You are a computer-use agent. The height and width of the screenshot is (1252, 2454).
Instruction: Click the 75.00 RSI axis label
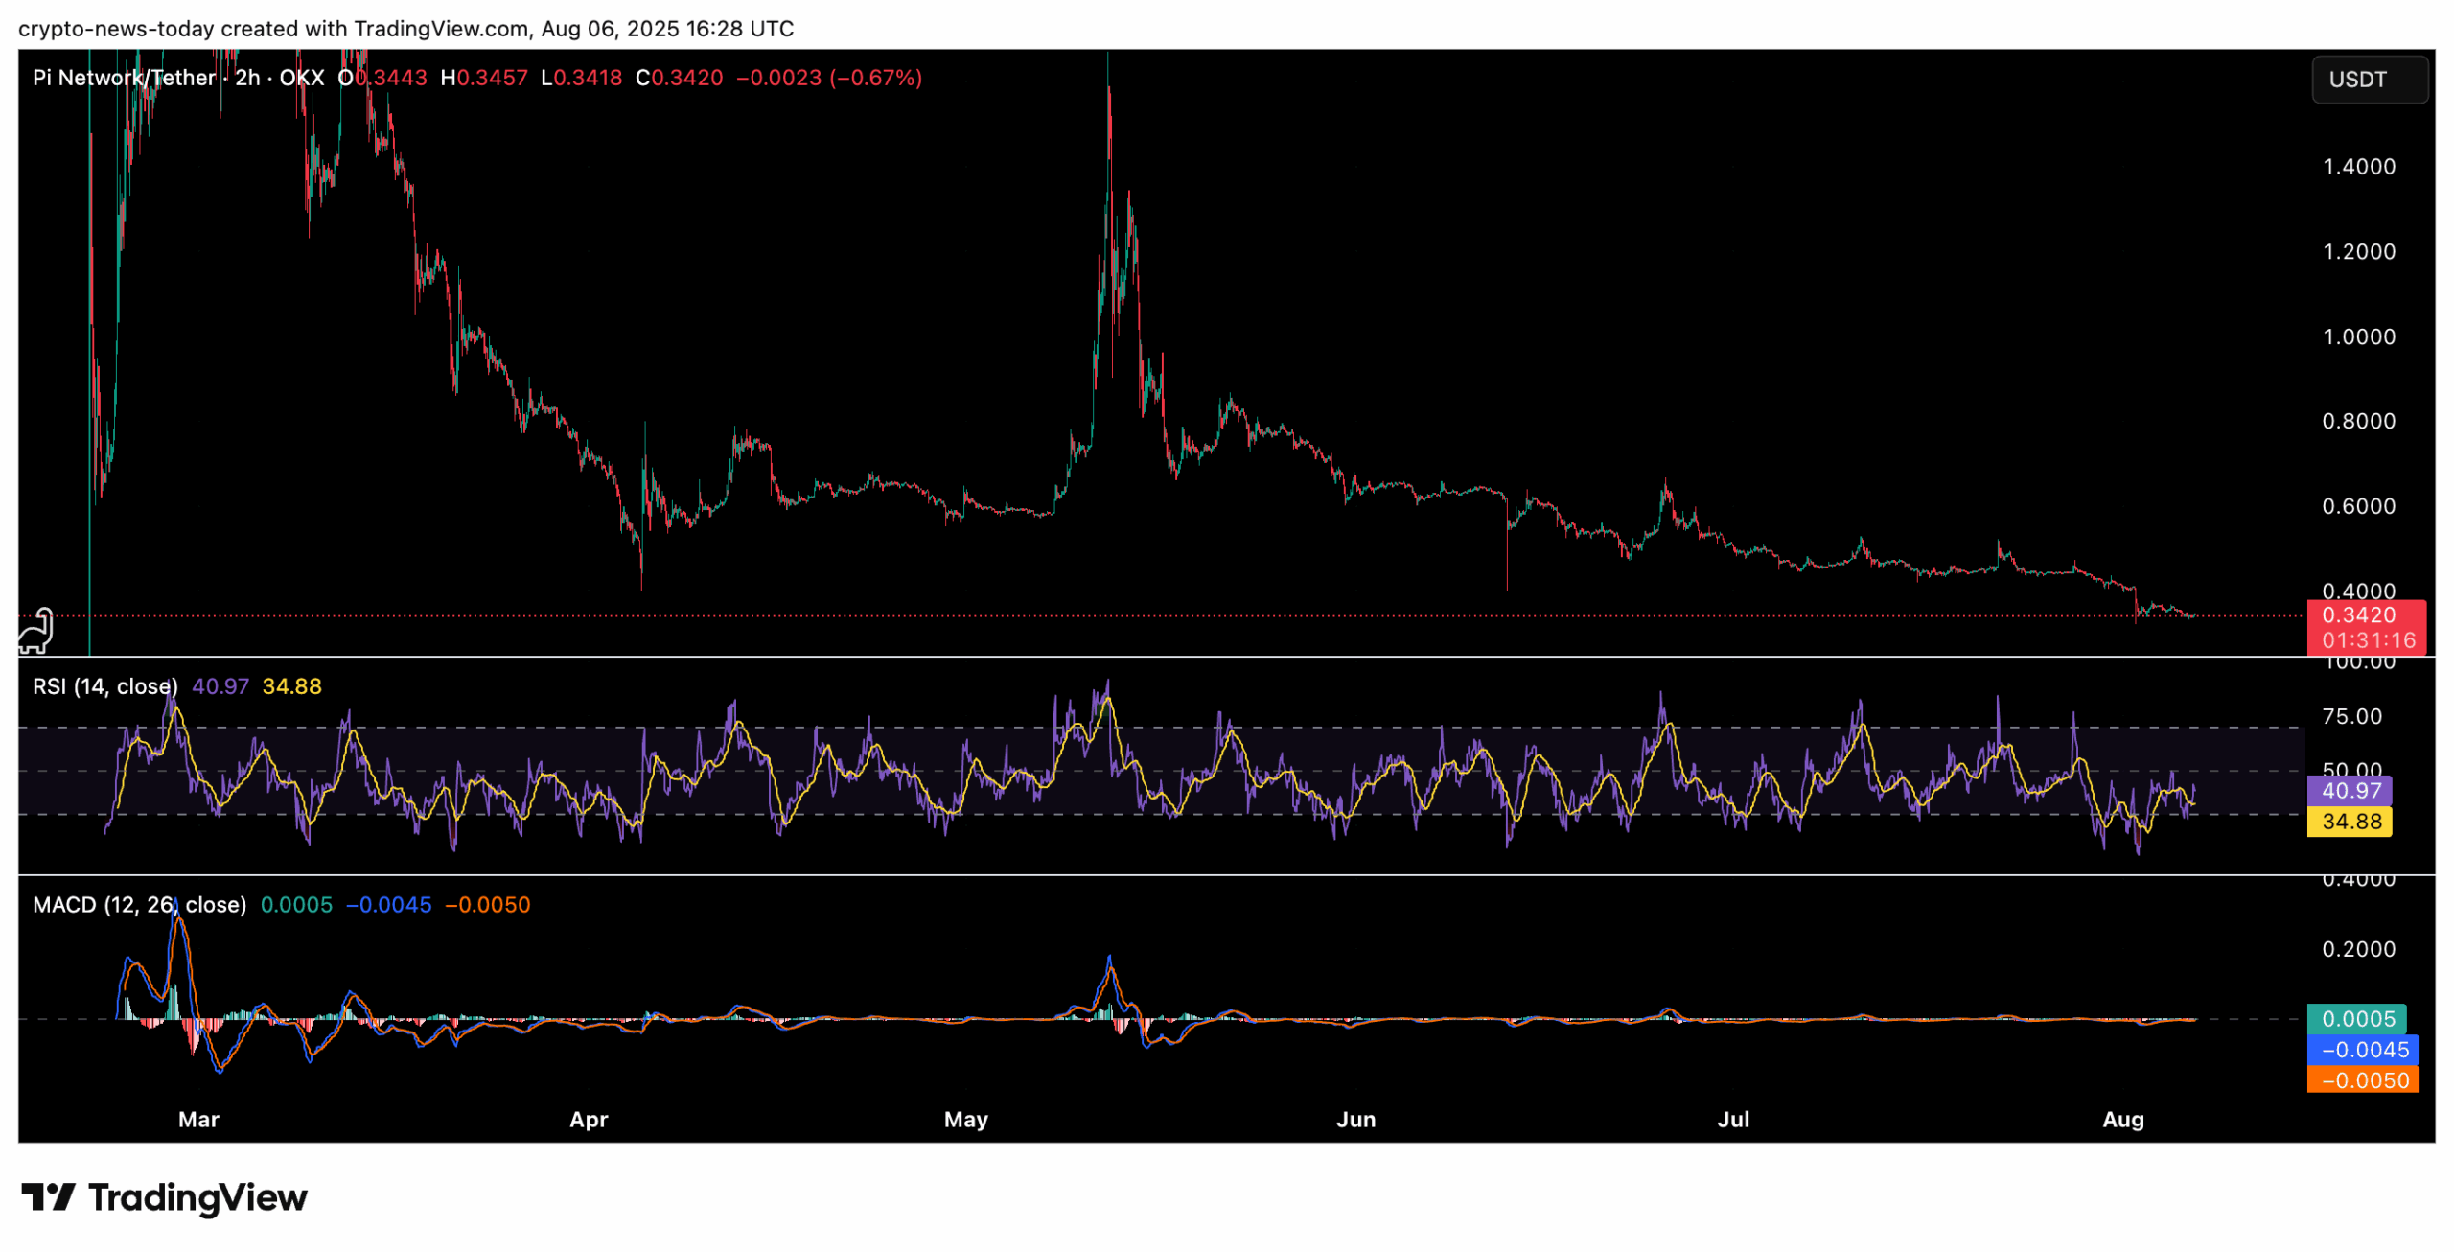coord(2352,717)
